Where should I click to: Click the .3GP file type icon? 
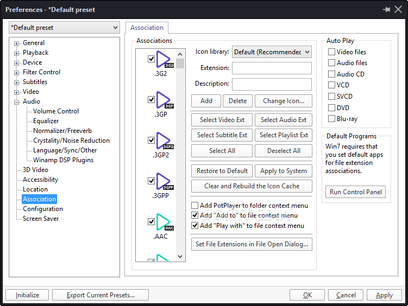click(165, 100)
